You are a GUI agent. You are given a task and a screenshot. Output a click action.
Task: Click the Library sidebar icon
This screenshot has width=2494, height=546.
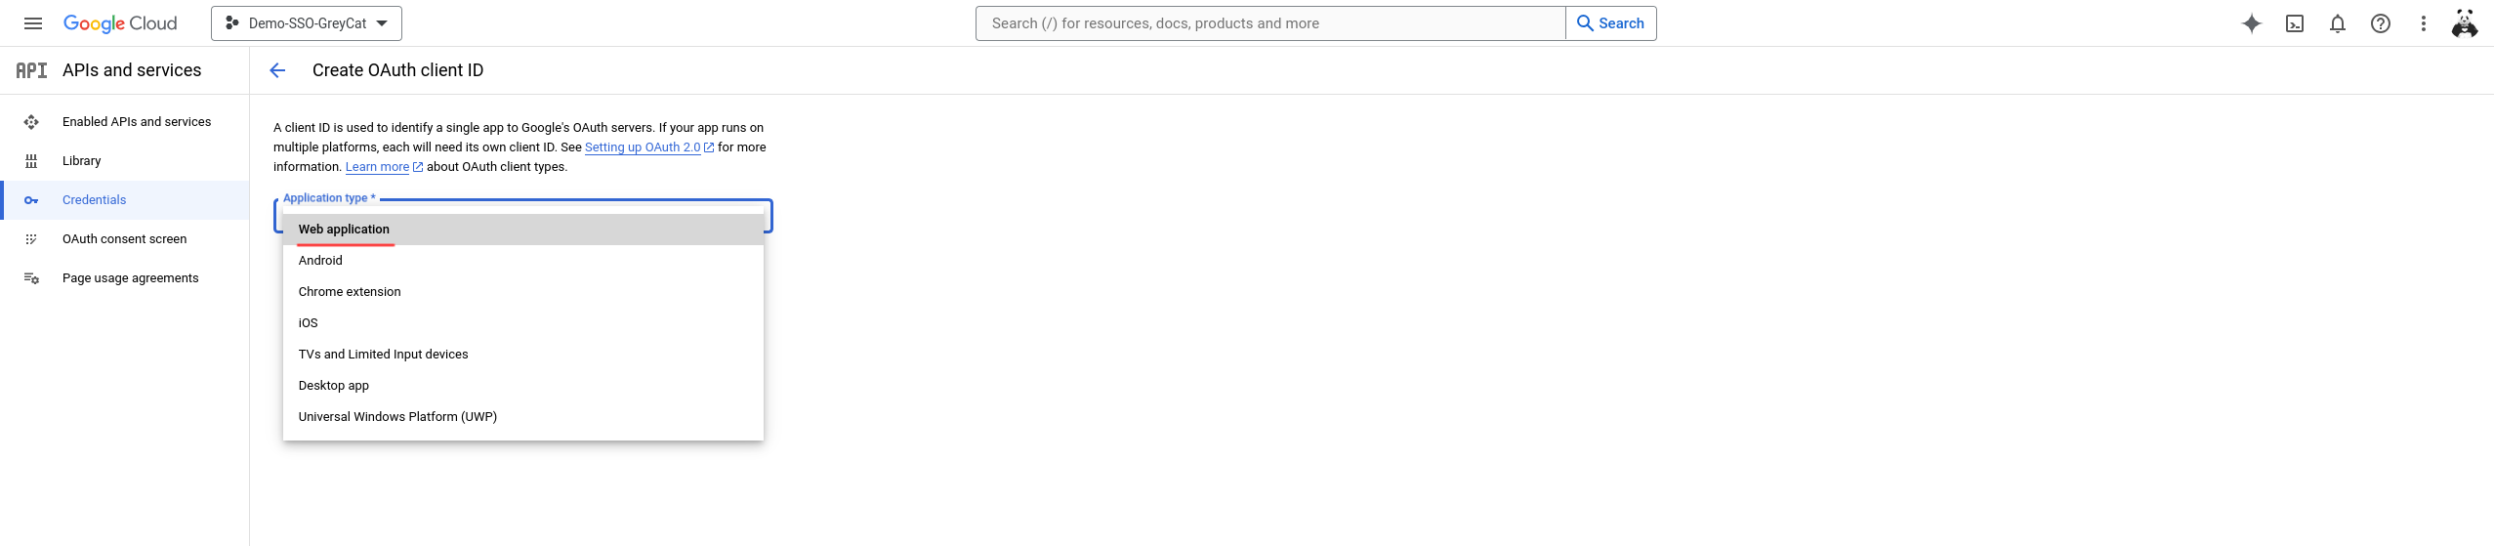pyautogui.click(x=31, y=161)
